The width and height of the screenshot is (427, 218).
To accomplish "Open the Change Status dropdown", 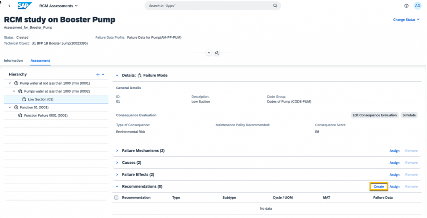I will click(x=406, y=20).
